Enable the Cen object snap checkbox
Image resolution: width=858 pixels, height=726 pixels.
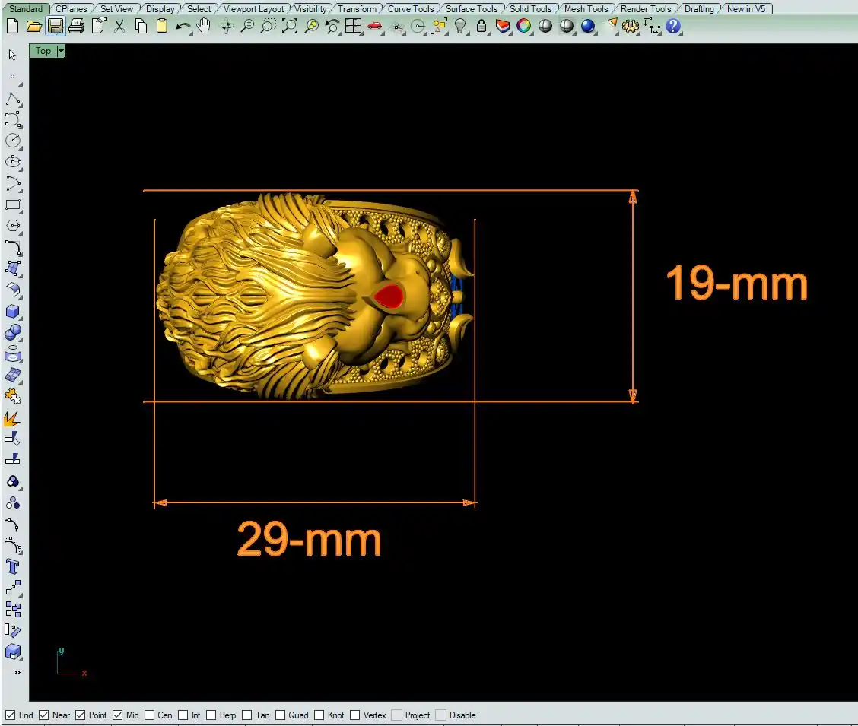150,715
